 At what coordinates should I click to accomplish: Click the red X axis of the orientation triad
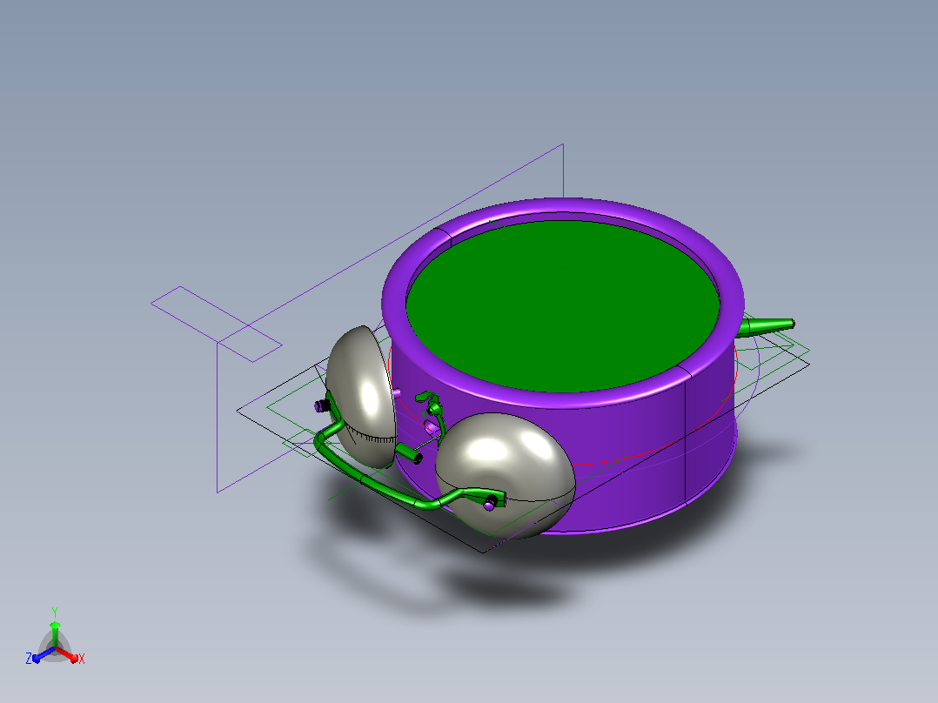(x=70, y=655)
